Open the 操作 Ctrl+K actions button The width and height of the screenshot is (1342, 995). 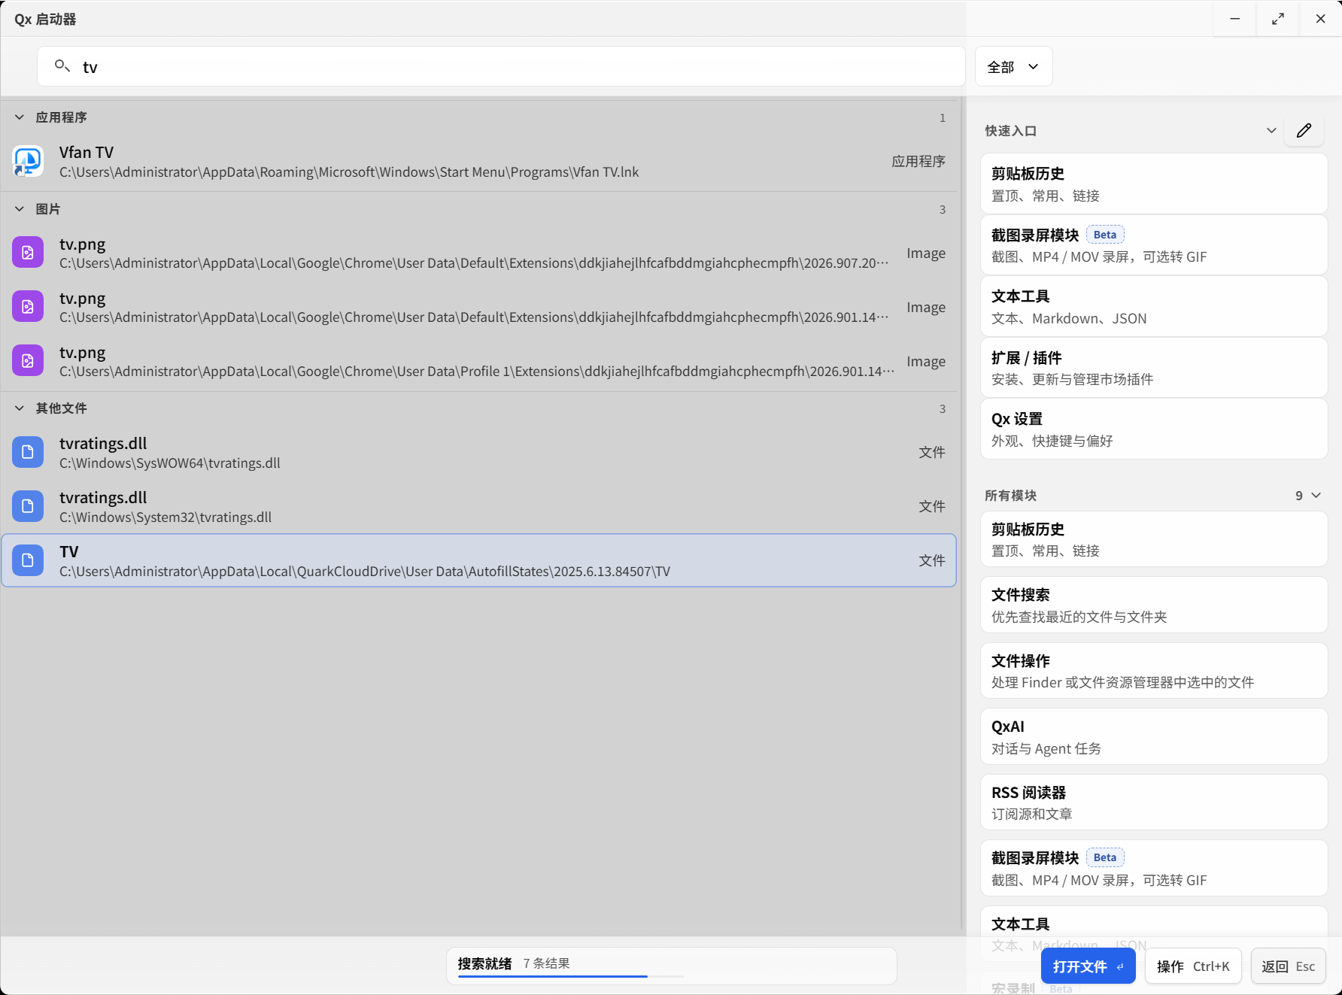[1193, 966]
